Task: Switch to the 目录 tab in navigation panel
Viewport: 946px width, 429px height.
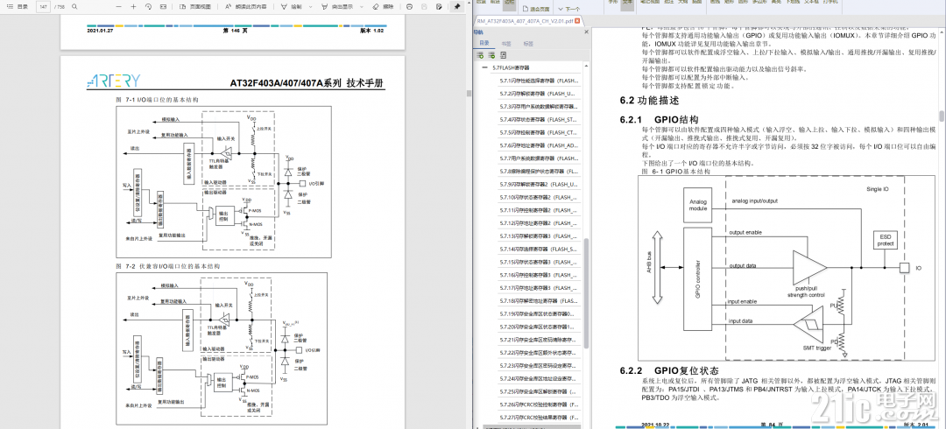Action: (x=484, y=44)
